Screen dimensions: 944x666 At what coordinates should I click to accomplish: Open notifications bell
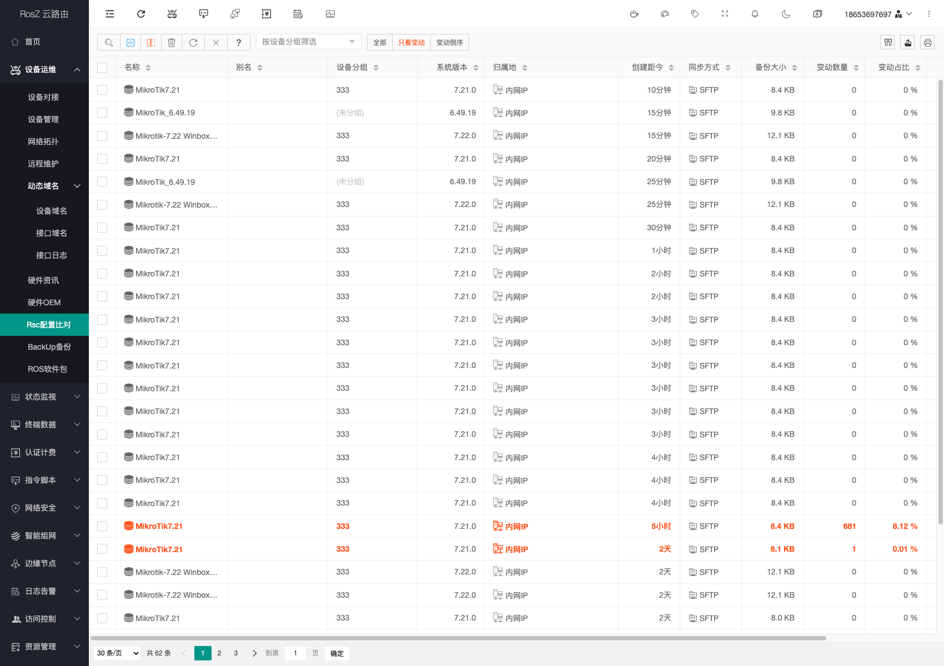(x=755, y=14)
